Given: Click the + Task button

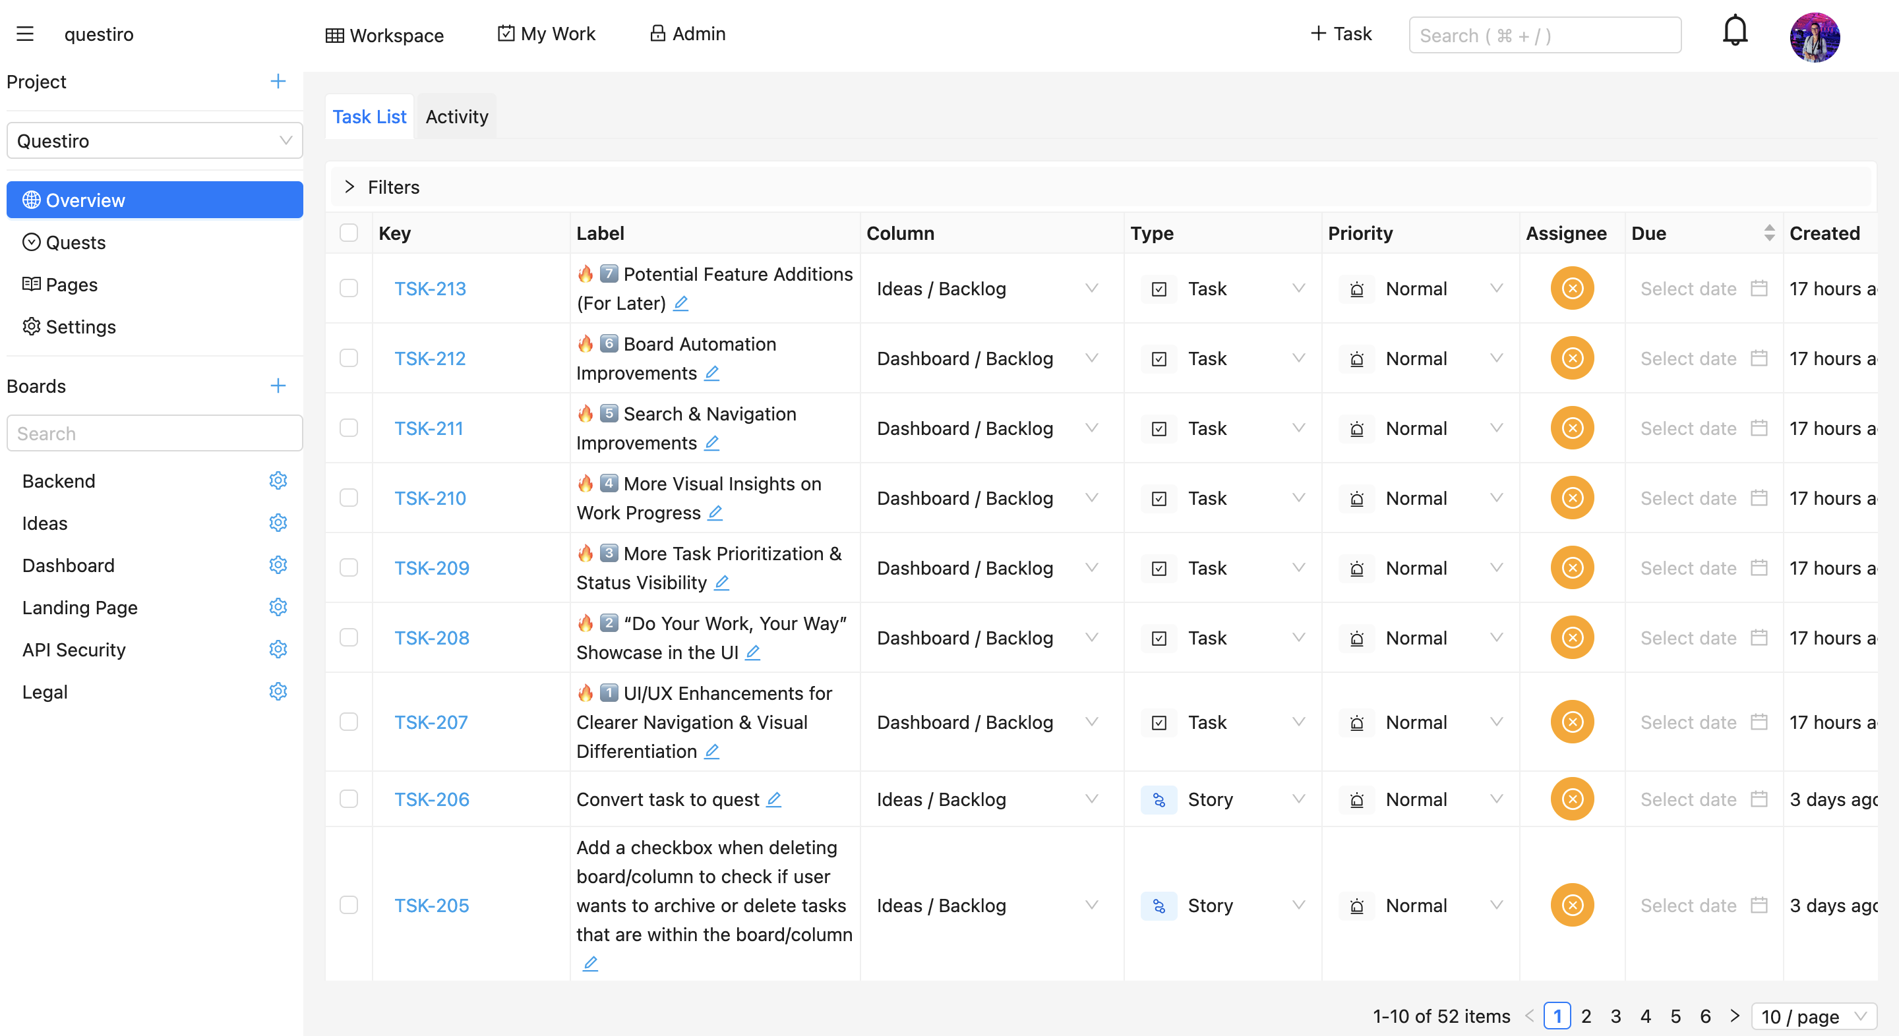Looking at the screenshot, I should pos(1341,33).
